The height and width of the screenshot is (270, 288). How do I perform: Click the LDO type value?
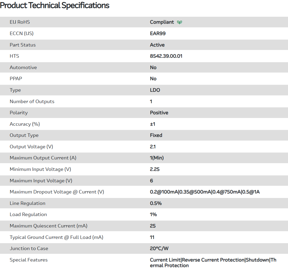coord(155,90)
